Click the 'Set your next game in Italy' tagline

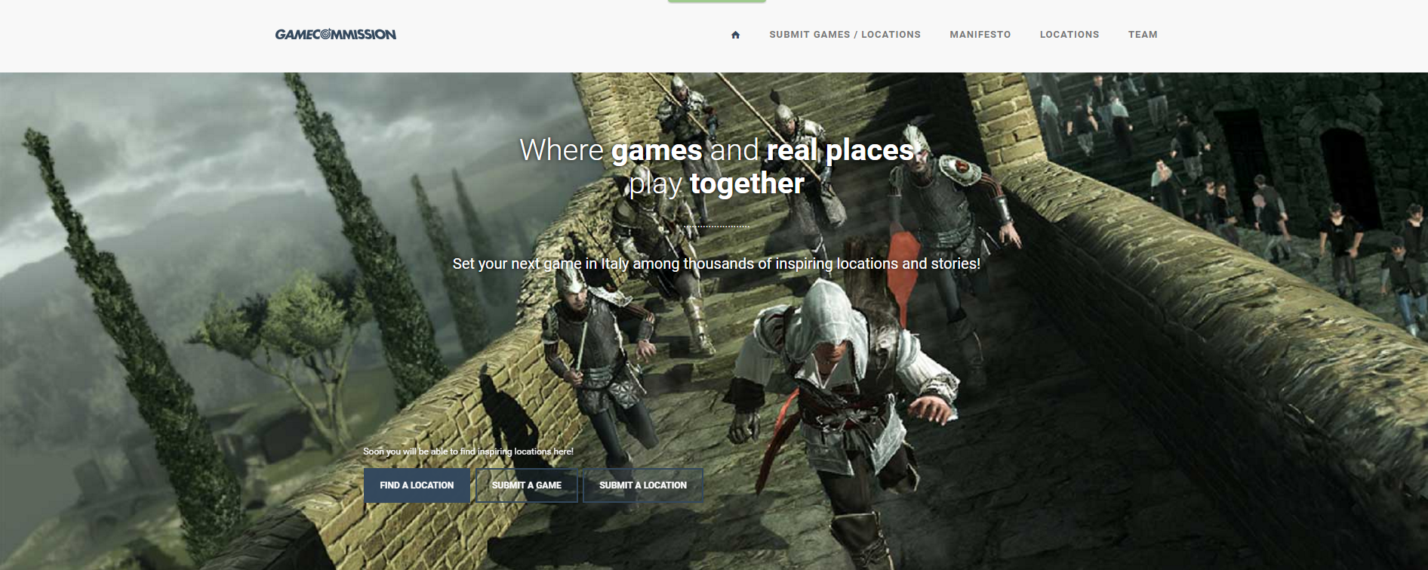coord(716,263)
